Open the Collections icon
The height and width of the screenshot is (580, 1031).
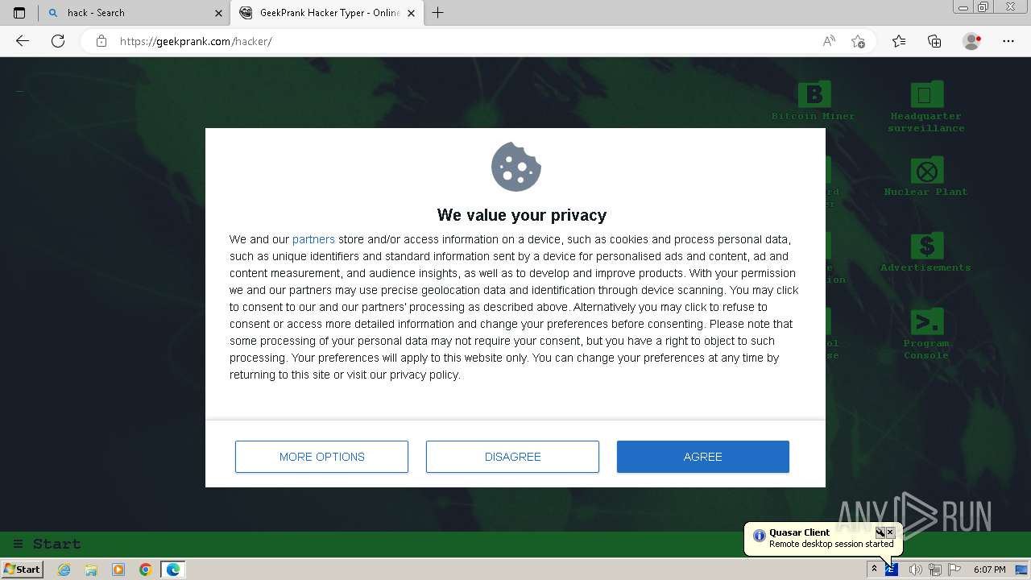point(934,41)
